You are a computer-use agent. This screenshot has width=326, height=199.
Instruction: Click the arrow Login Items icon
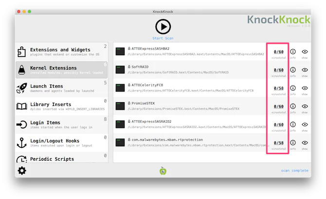(x=21, y=125)
